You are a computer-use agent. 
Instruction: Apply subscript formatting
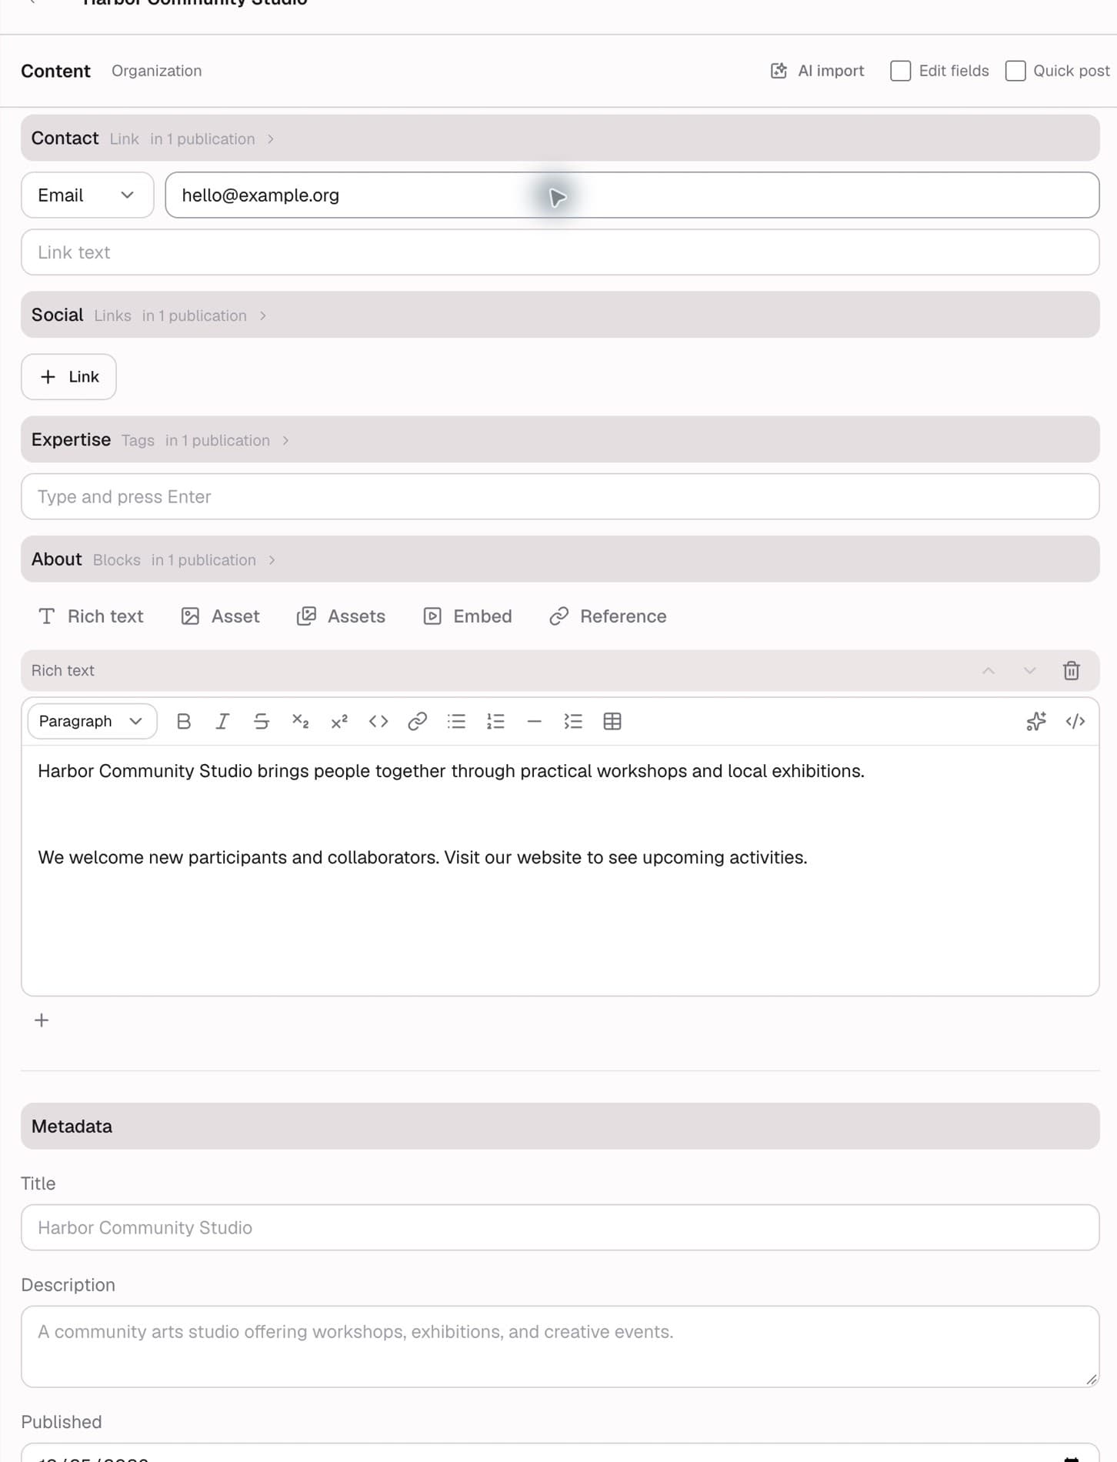coord(300,721)
